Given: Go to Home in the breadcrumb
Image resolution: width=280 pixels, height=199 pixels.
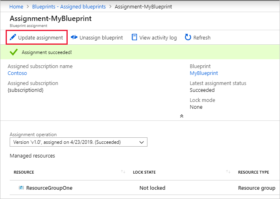Looking at the screenshot, I should (x=16, y=7).
